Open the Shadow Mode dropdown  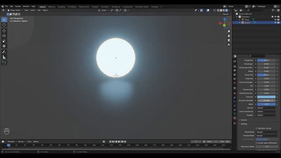(267, 136)
